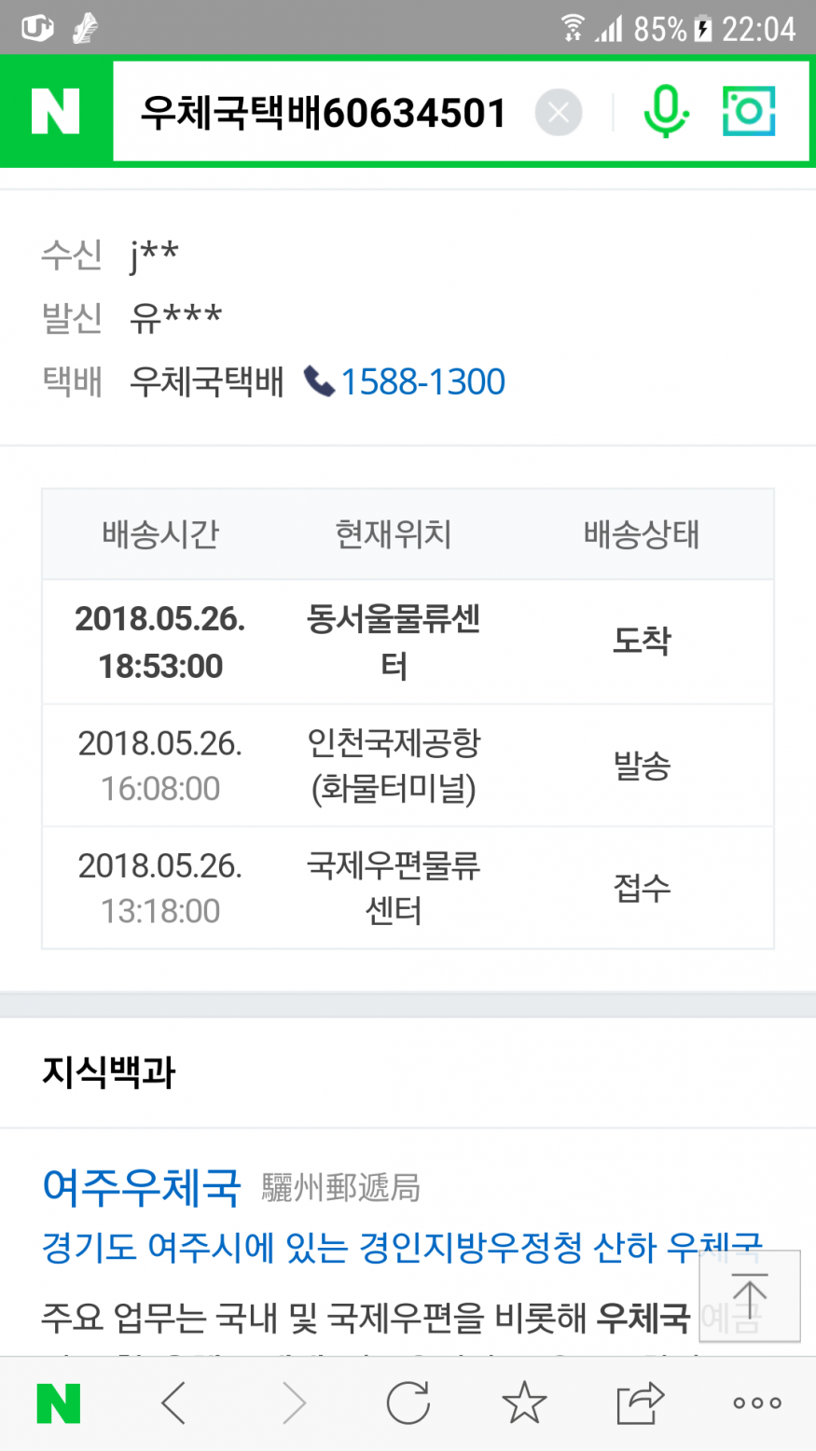Call the 1588-1300 phone number link

click(422, 381)
